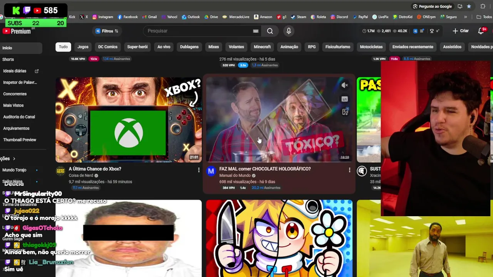Click the Coisa de Nerd channel avatar
The width and height of the screenshot is (493, 277).
click(60, 171)
